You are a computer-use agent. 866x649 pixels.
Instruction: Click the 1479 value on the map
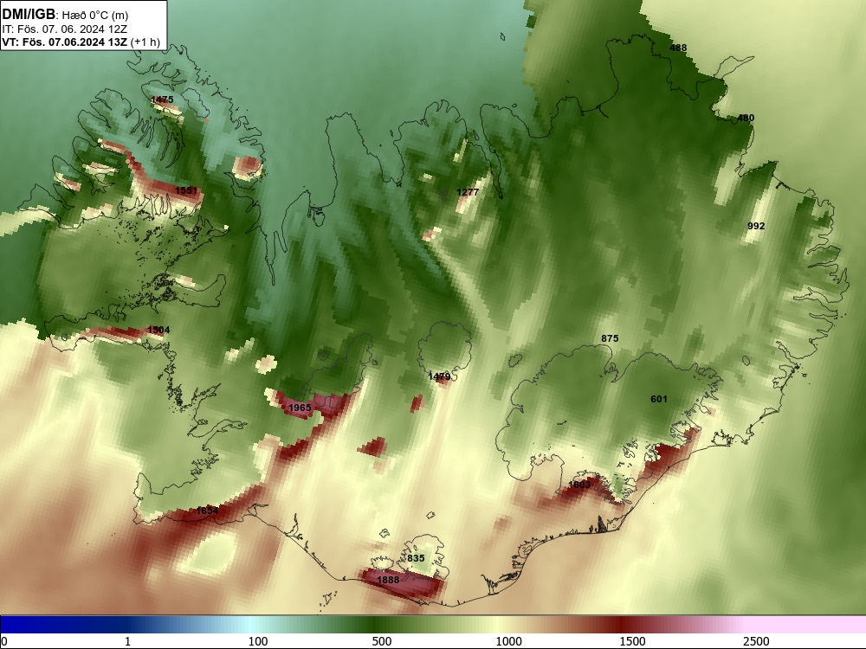pos(440,376)
